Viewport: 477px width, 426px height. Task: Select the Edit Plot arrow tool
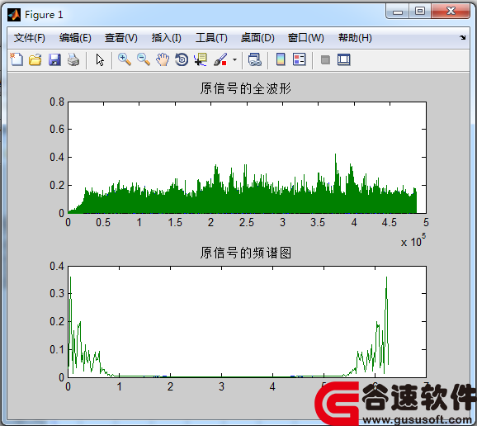pyautogui.click(x=100, y=59)
